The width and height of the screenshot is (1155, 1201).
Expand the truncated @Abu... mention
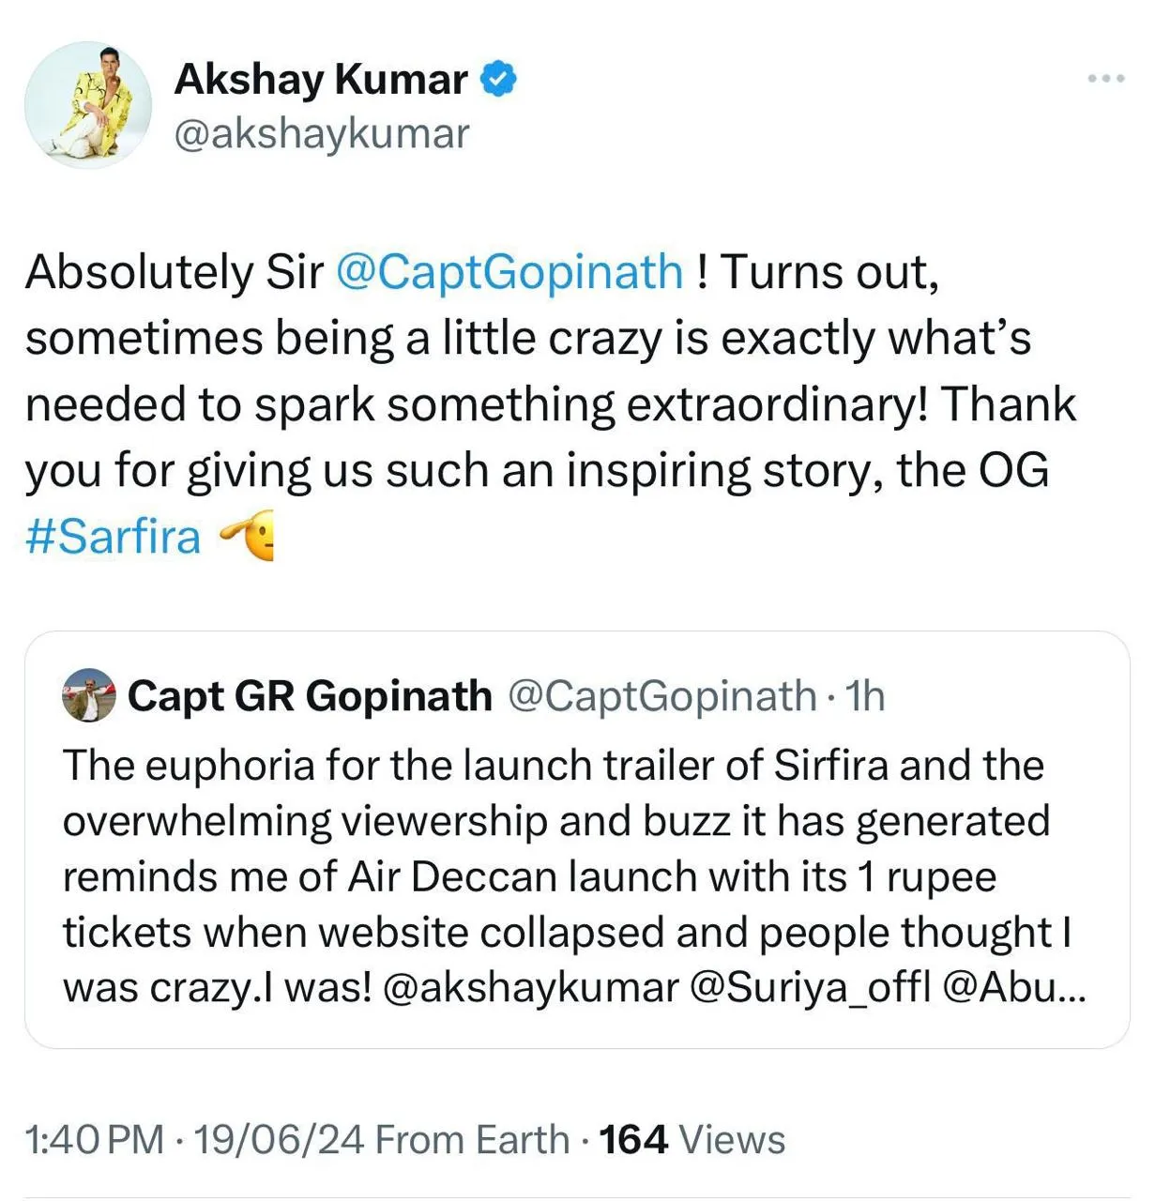tap(1013, 988)
